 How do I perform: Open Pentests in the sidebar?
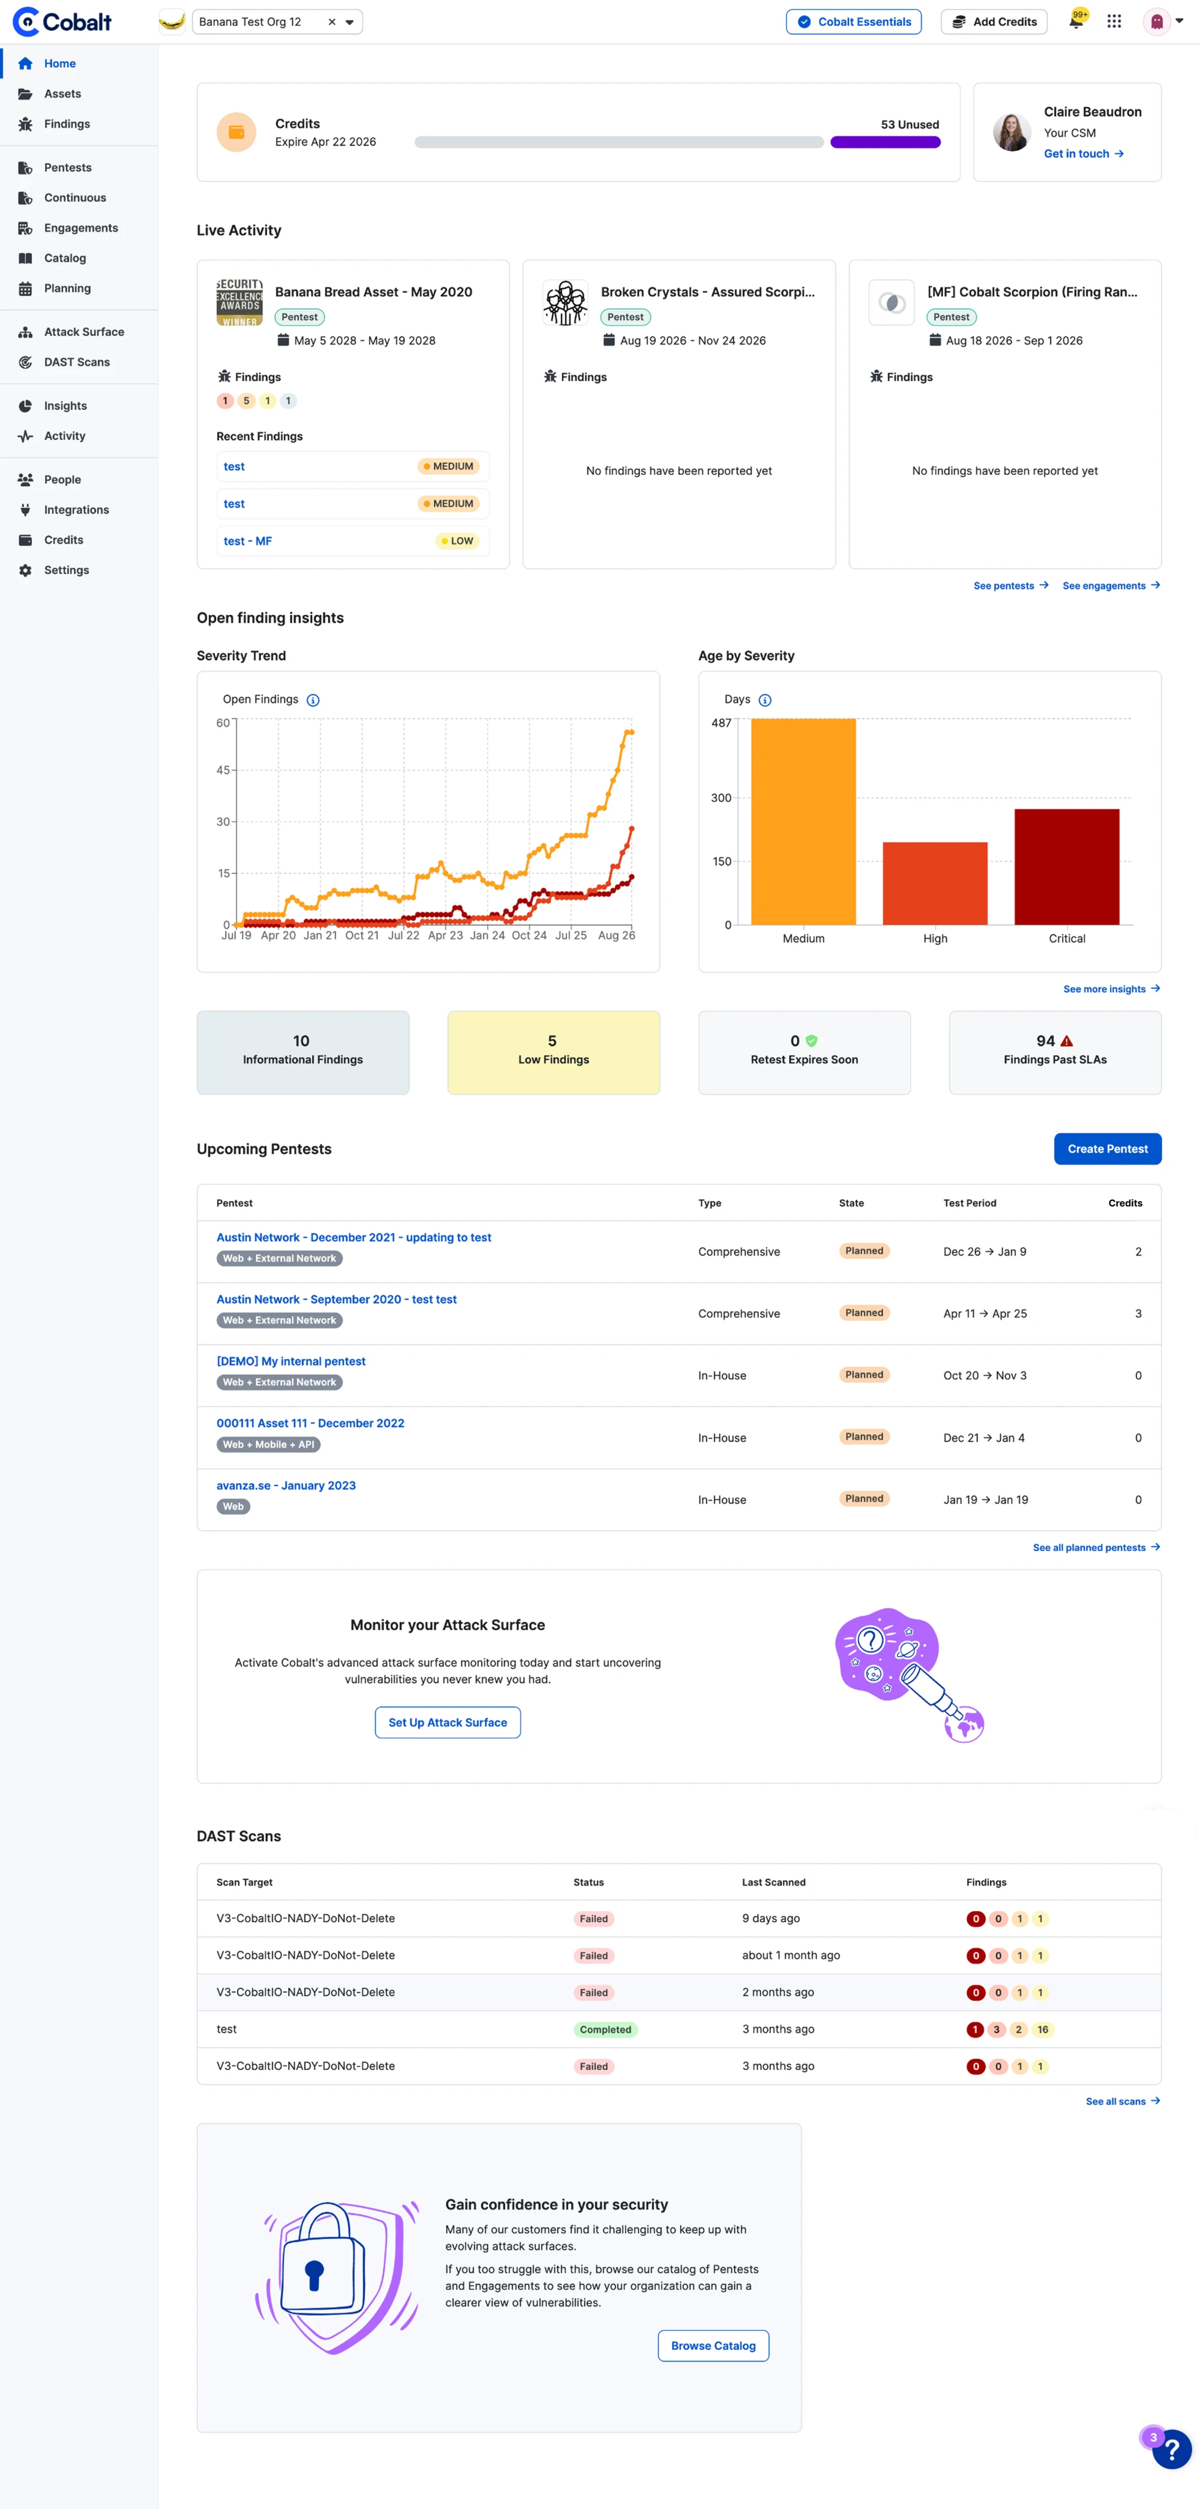point(79,167)
